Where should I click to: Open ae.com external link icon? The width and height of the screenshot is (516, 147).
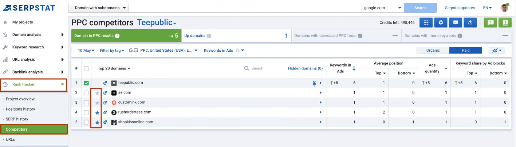click(105, 93)
